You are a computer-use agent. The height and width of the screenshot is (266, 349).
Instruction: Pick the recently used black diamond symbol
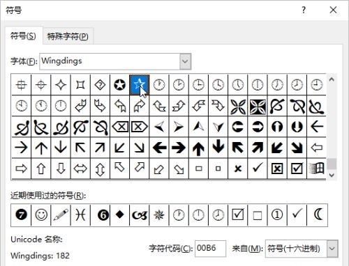119,215
